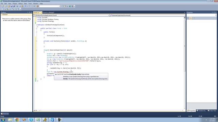The image size is (218, 122).
Task: Open Windows Explorer from the taskbar
Action: click(10, 120)
